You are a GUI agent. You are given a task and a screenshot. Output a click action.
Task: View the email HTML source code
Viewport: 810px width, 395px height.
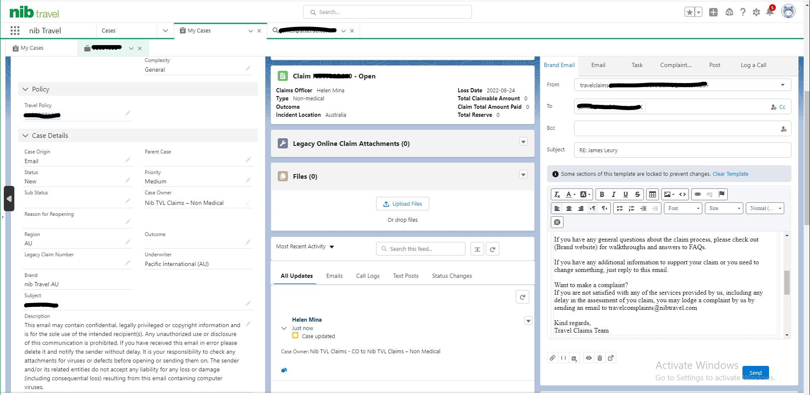click(x=682, y=194)
